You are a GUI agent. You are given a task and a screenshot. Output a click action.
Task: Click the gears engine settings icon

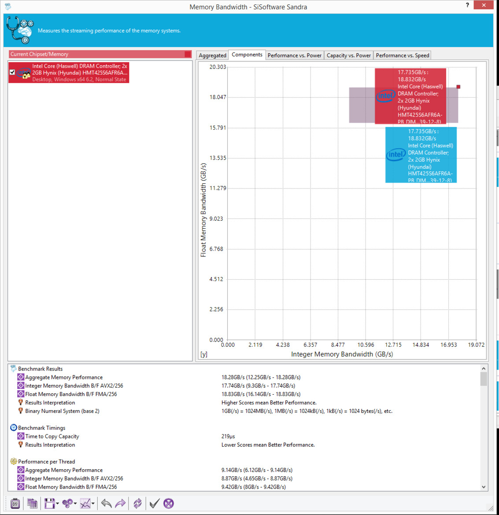[67, 503]
